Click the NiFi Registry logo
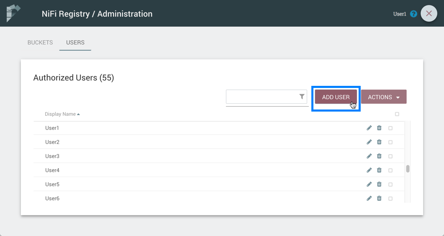 tap(13, 13)
